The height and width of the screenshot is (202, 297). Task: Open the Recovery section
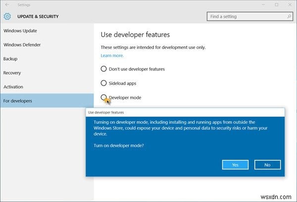(47, 73)
